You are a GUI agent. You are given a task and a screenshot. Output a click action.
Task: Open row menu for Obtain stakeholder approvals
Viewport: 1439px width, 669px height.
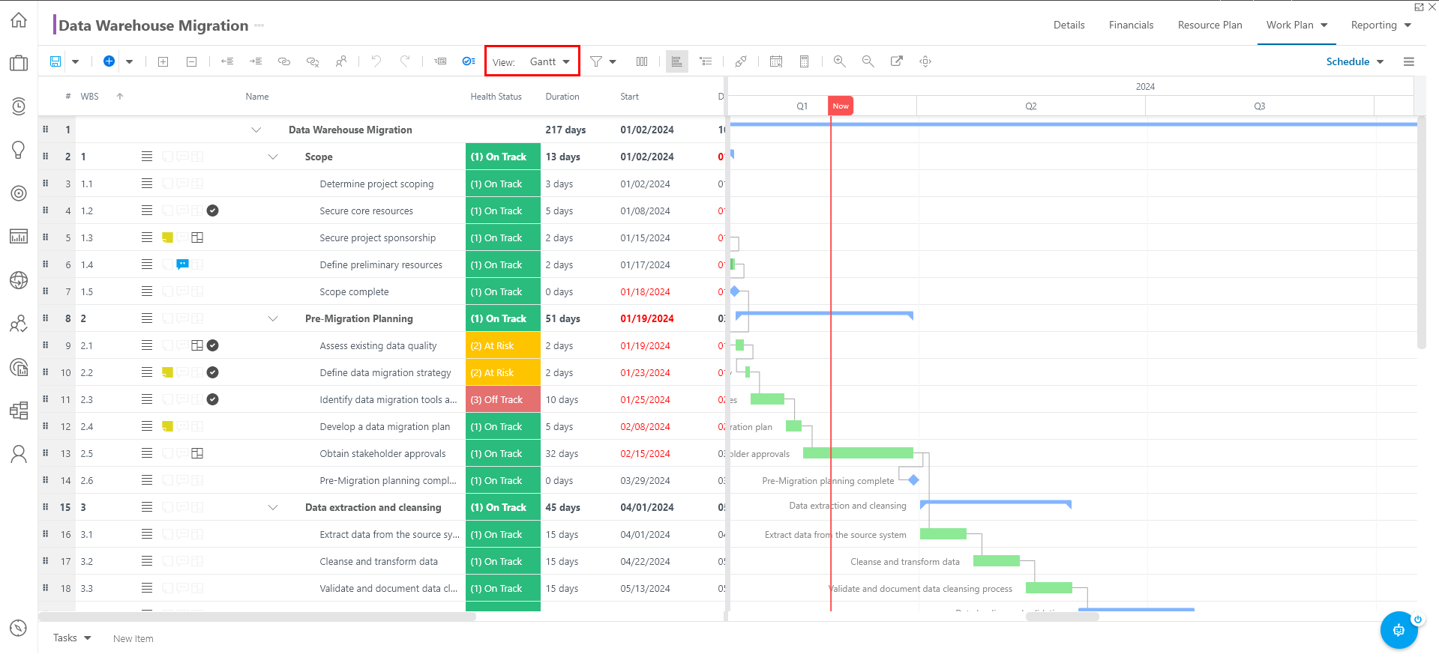pyautogui.click(x=147, y=453)
